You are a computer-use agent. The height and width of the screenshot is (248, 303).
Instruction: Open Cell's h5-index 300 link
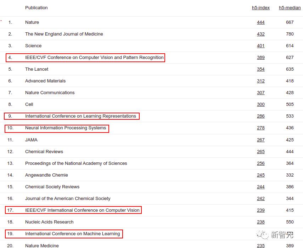tap(260, 104)
